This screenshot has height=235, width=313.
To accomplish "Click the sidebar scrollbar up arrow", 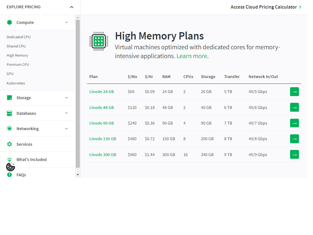I will tap(78, 17).
